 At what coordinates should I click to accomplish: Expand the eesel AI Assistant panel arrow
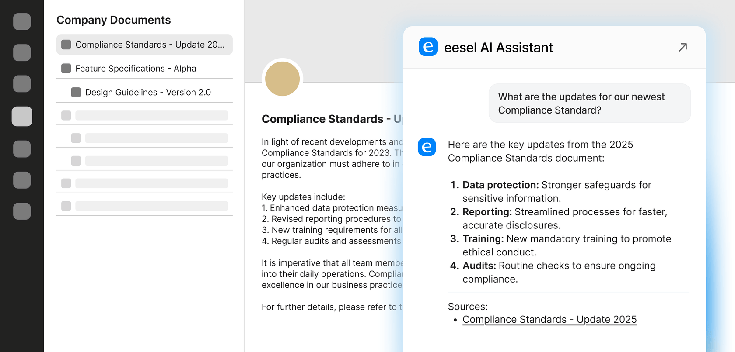682,47
